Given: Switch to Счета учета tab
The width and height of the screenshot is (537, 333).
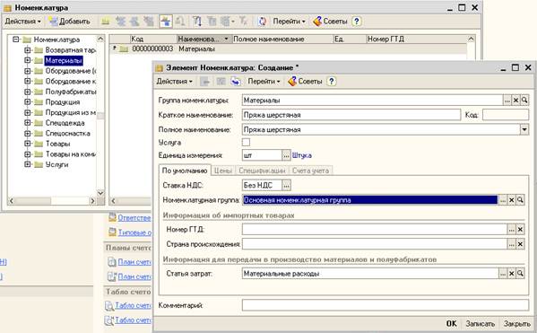Looking at the screenshot, I should click(310, 171).
